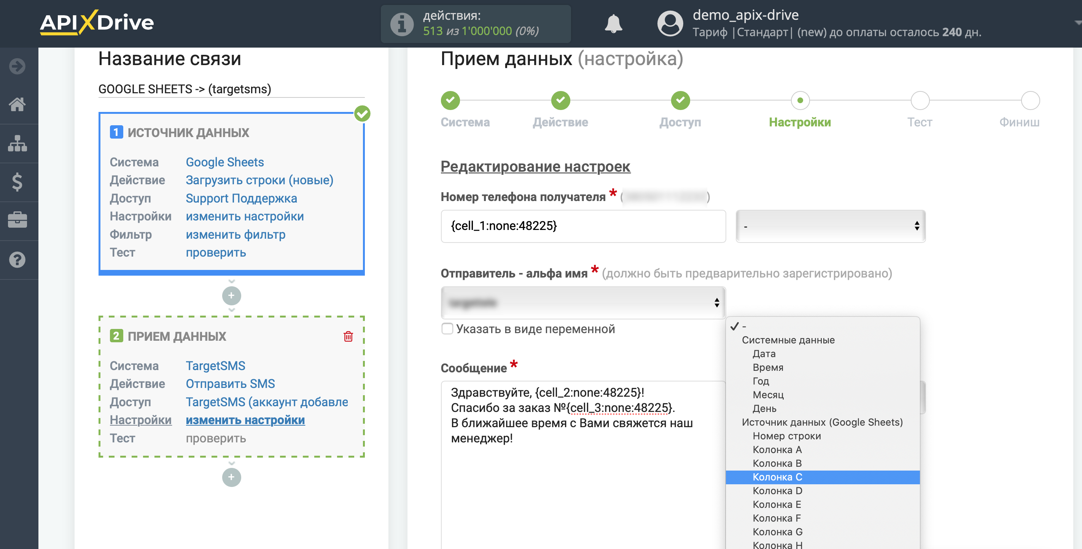Viewport: 1082px width, 549px height.
Task: Click the действия counter panel
Action: tap(476, 24)
